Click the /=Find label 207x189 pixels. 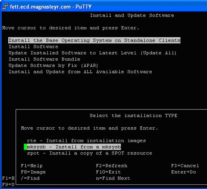click(x=30, y=178)
